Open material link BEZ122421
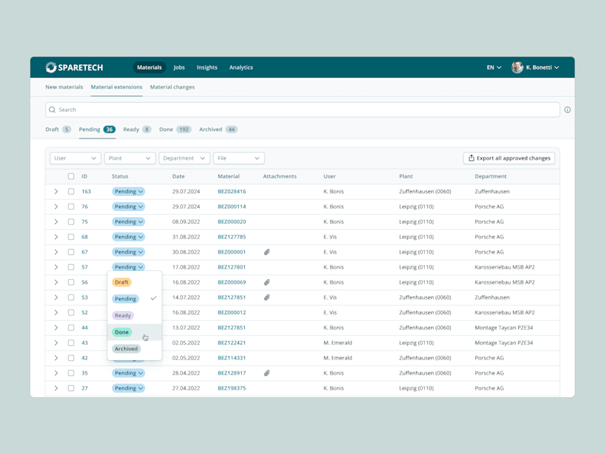This screenshot has width=605, height=454. pos(231,343)
